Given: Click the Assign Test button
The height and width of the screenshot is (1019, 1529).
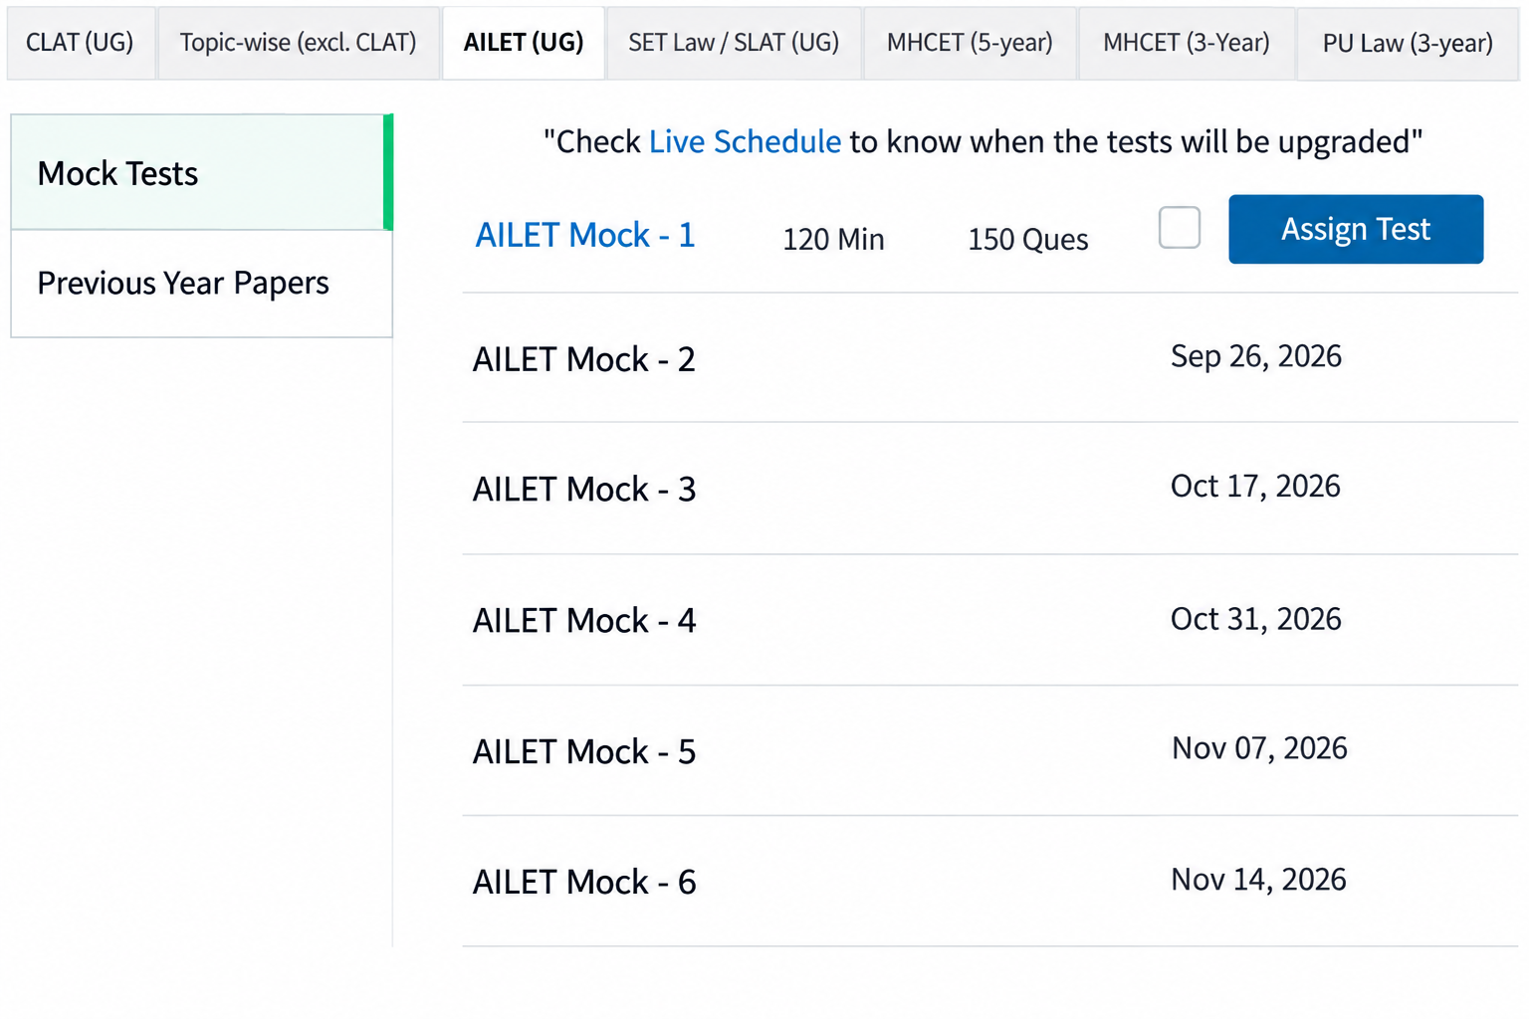Looking at the screenshot, I should pyautogui.click(x=1356, y=229).
